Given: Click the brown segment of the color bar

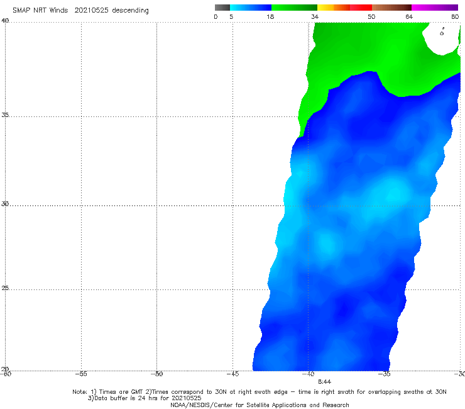Looking at the screenshot, I should tap(391, 8).
